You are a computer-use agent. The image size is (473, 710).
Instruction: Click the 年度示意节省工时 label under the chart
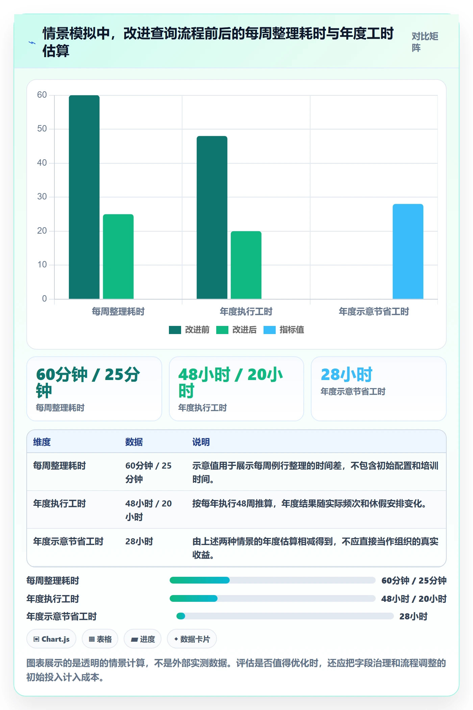click(374, 311)
